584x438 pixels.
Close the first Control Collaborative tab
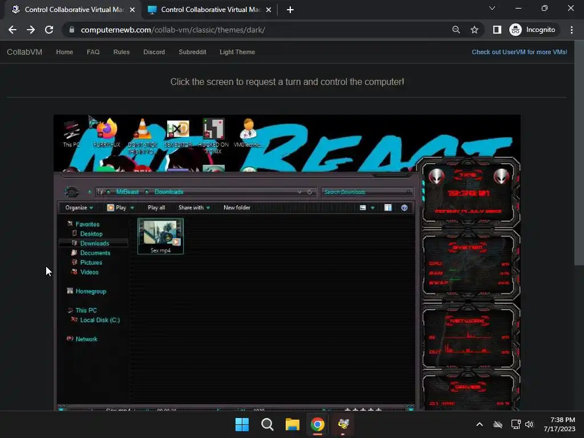(132, 10)
